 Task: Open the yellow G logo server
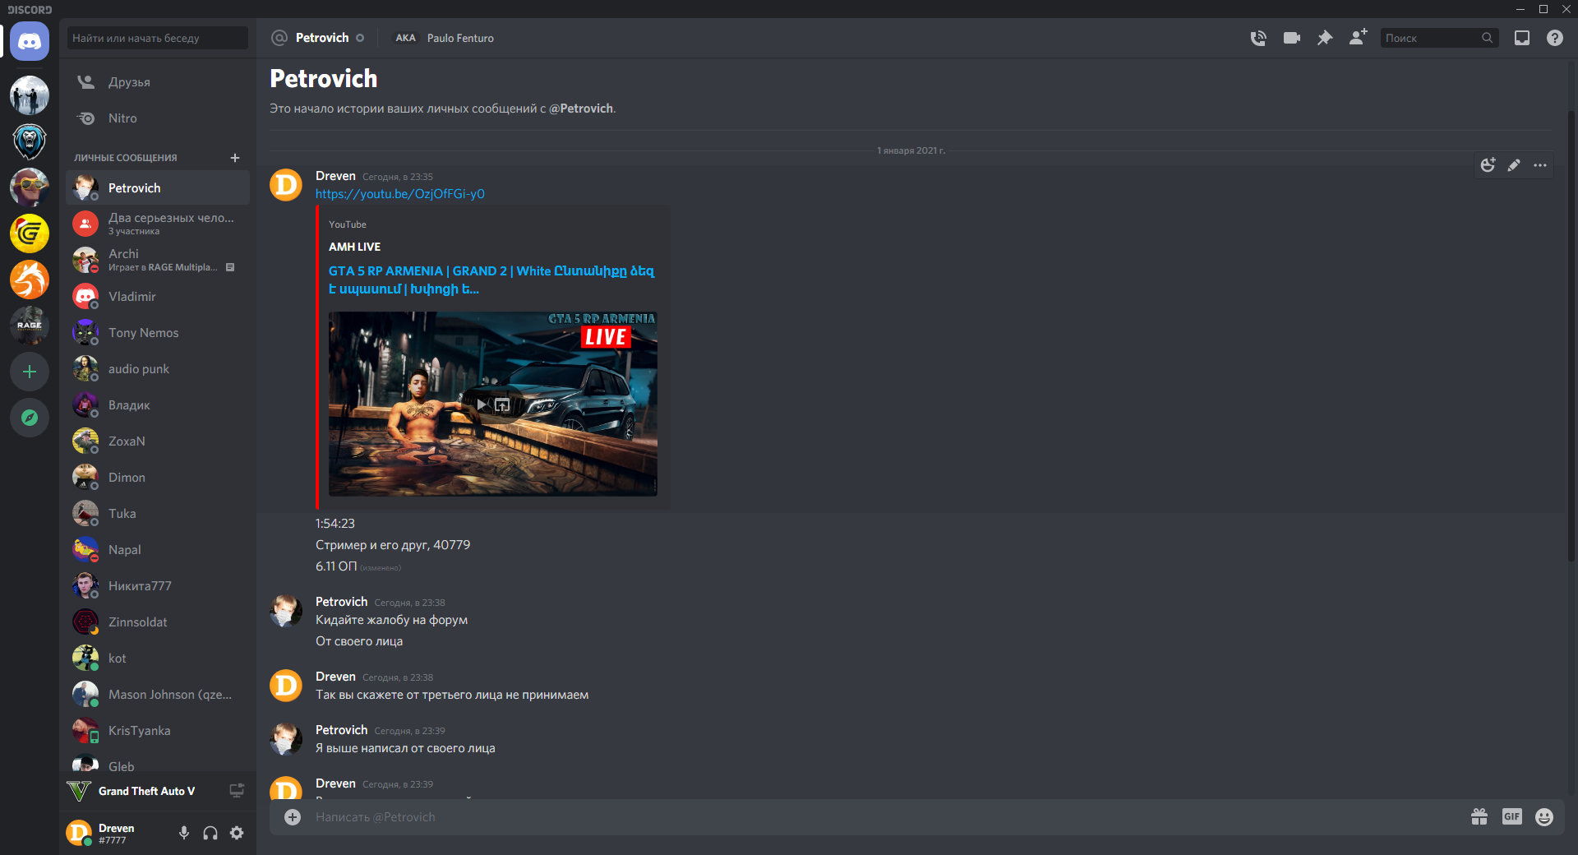[x=30, y=233]
